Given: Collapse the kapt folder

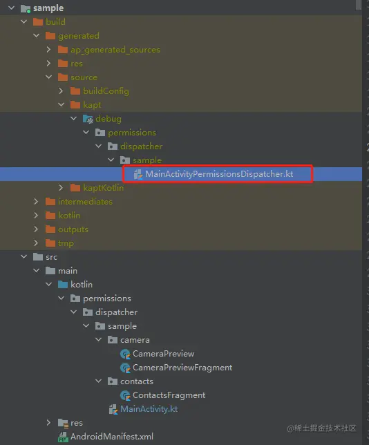Looking at the screenshot, I should (61, 105).
